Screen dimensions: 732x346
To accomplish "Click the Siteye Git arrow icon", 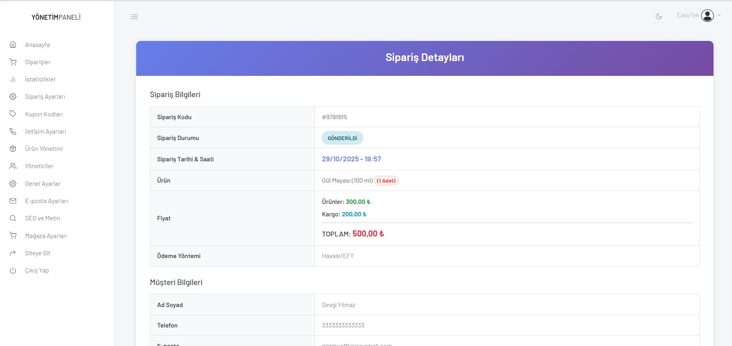I will coord(13,253).
